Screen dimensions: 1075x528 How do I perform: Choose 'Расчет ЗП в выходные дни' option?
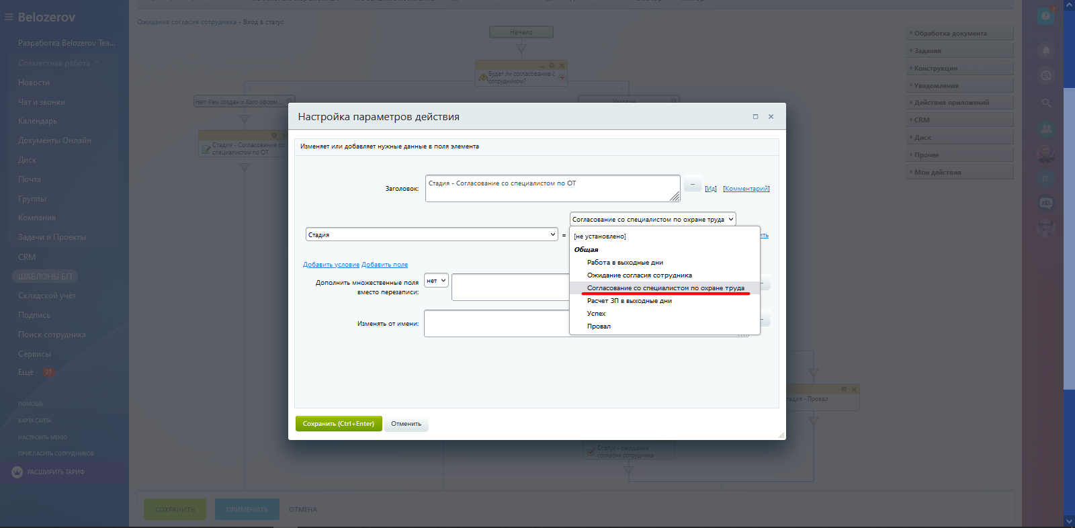pos(664,301)
